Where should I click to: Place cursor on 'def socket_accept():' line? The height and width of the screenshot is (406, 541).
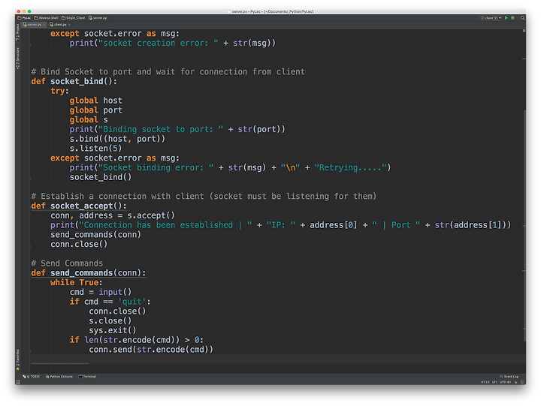79,206
